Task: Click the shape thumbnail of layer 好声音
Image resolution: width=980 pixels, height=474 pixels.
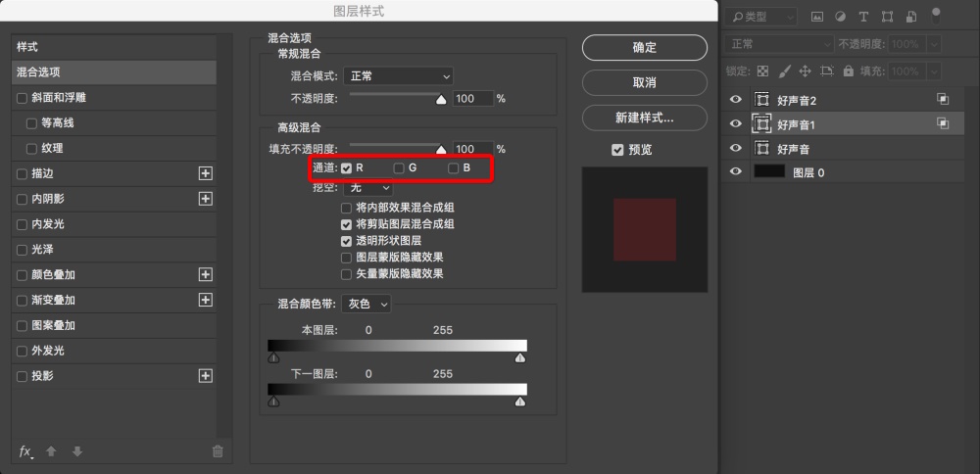Action: point(761,148)
